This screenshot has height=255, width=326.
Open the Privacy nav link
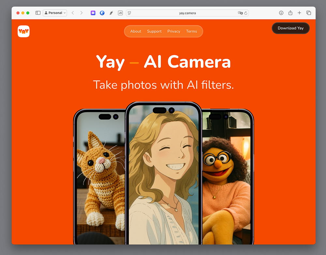[174, 31]
